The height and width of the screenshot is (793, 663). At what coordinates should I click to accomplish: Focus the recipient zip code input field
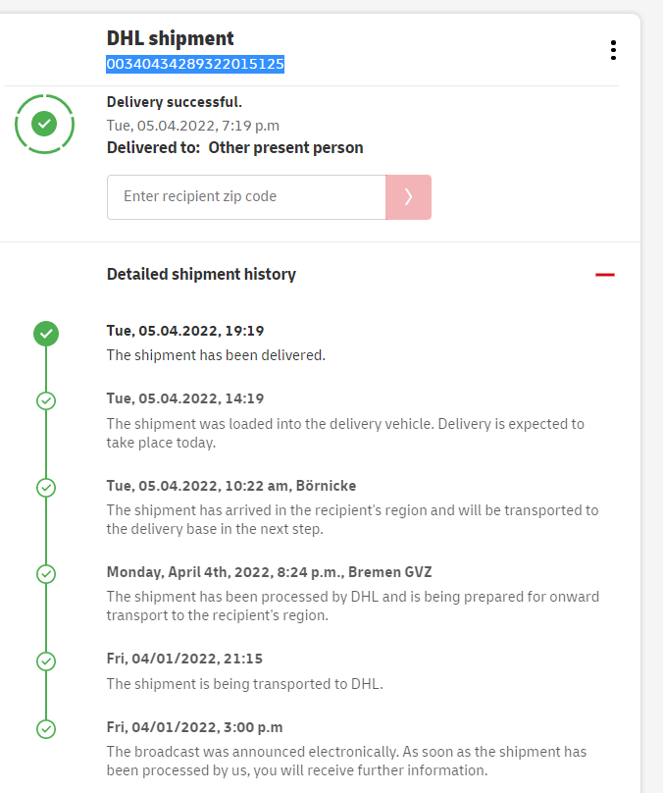(246, 197)
